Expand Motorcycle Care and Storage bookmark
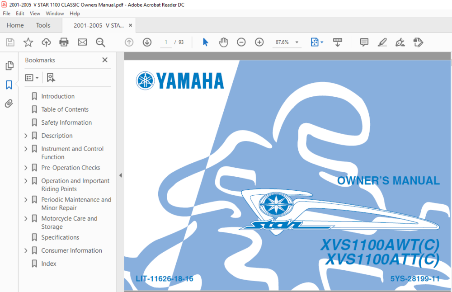Image resolution: width=452 pixels, height=292 pixels. (x=26, y=219)
